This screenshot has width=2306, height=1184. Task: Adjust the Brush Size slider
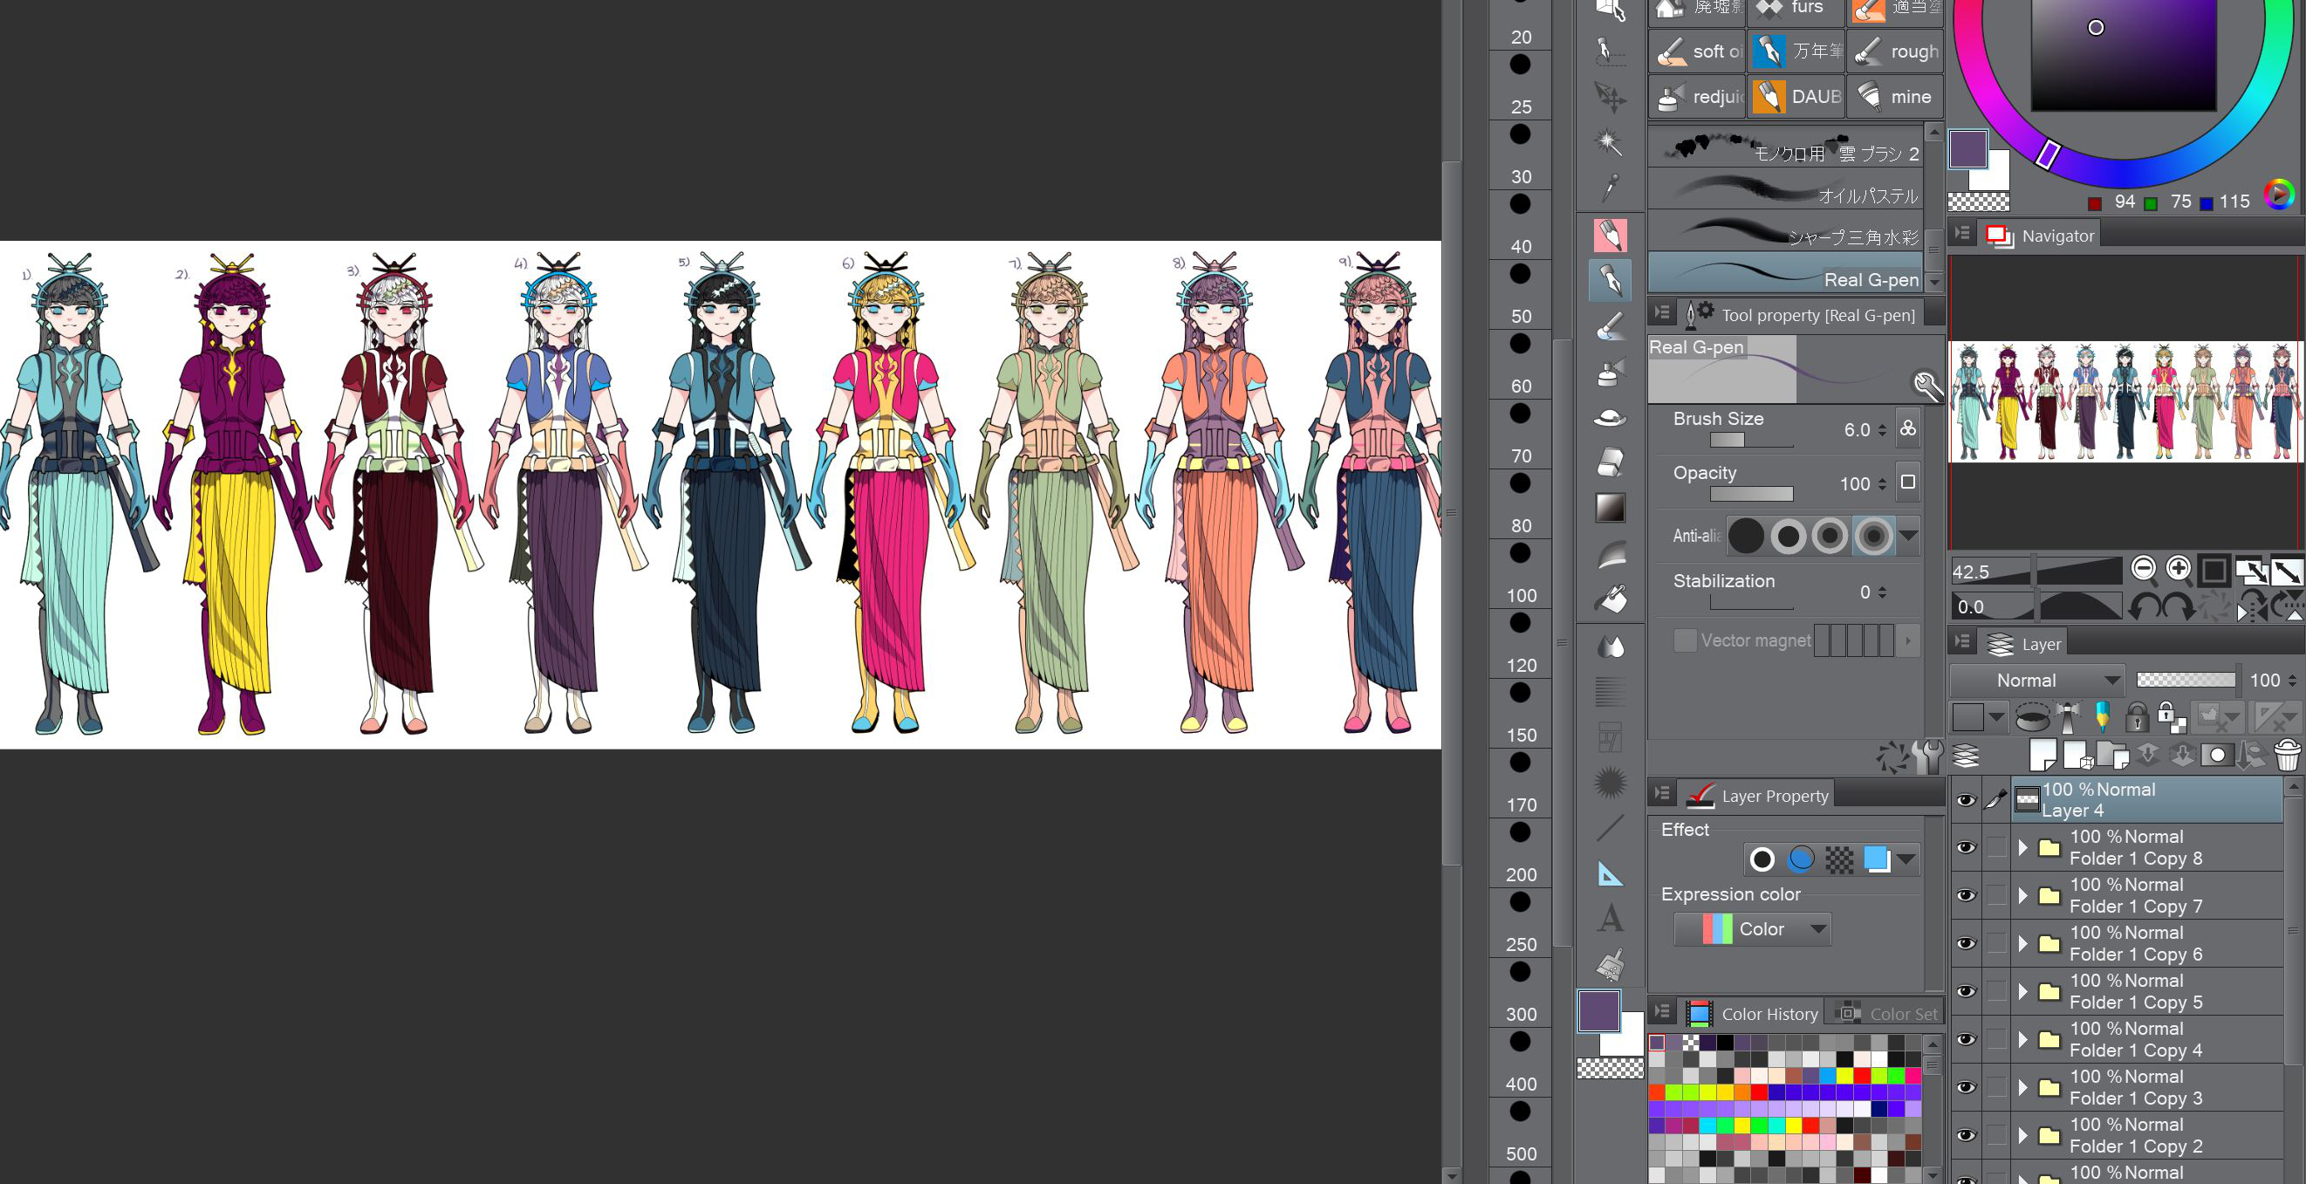pos(1751,440)
